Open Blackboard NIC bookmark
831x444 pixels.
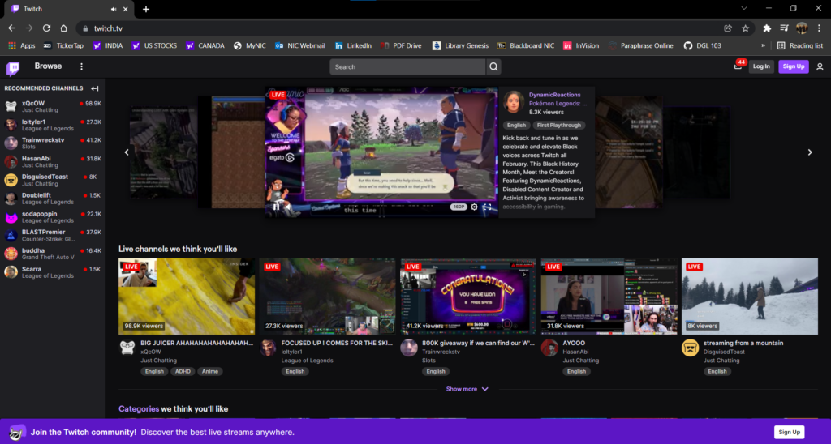(525, 45)
